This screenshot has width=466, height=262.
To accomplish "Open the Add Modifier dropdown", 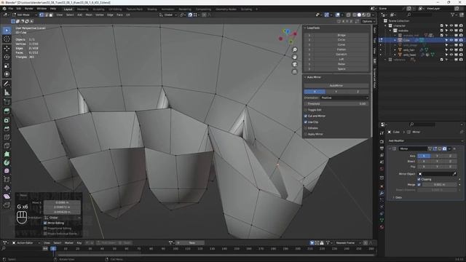I will click(x=424, y=140).
